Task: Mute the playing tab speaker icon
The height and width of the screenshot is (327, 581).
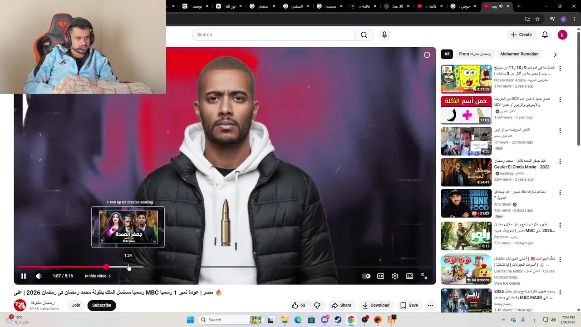Action: pyautogui.click(x=501, y=6)
